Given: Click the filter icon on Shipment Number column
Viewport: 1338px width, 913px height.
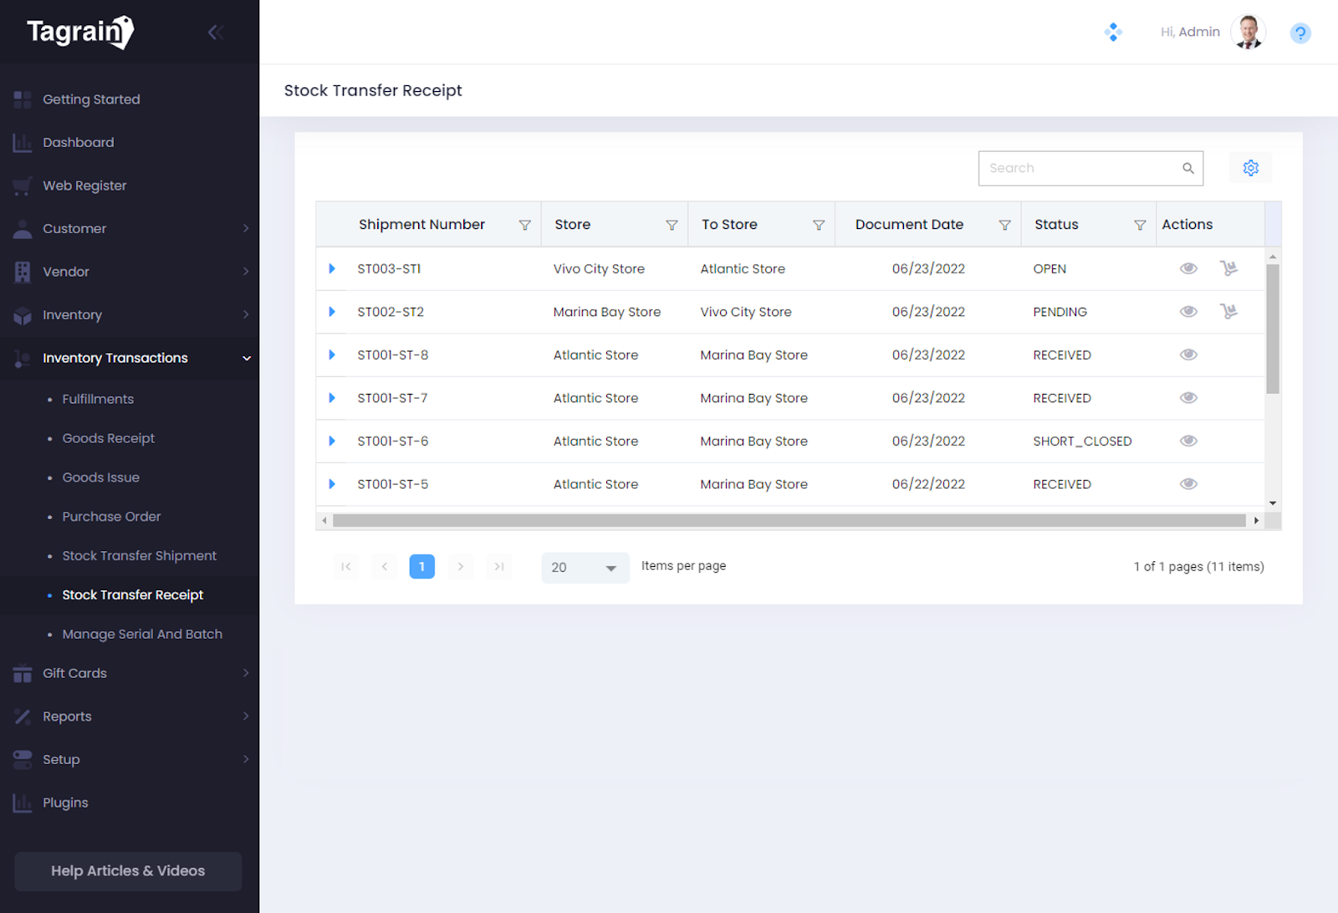Looking at the screenshot, I should click(524, 225).
